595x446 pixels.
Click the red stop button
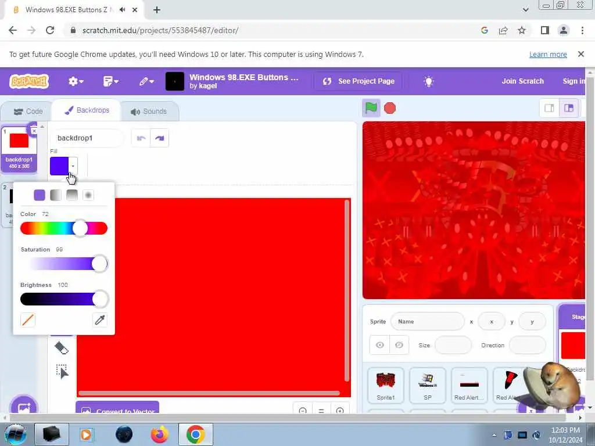[390, 108]
